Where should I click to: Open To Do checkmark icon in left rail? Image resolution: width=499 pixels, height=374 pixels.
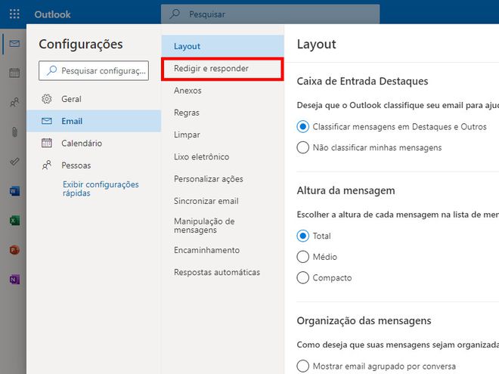14,162
